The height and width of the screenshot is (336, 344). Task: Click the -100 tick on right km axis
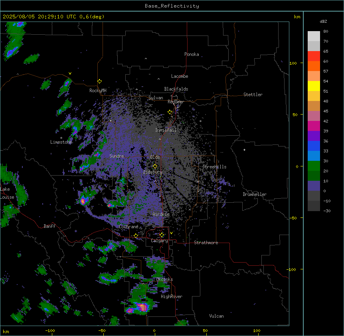click(x=292, y=269)
